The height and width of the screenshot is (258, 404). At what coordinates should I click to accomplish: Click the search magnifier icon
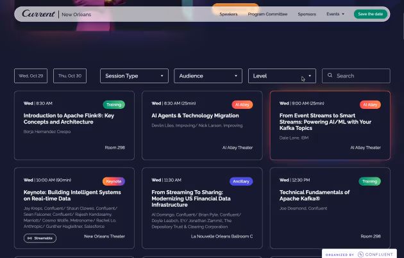pyautogui.click(x=330, y=76)
